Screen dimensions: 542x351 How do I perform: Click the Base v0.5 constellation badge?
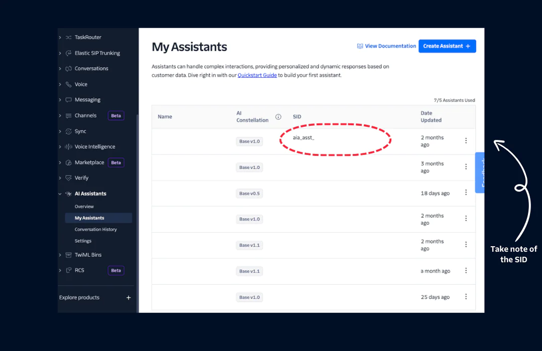(249, 194)
